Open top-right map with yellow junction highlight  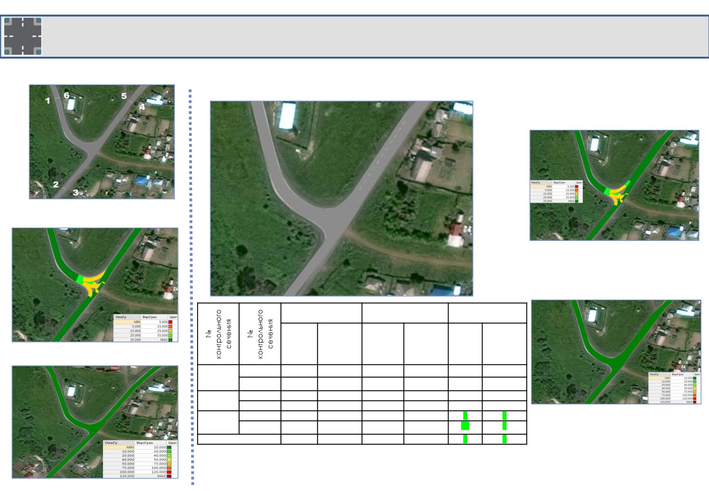click(614, 185)
